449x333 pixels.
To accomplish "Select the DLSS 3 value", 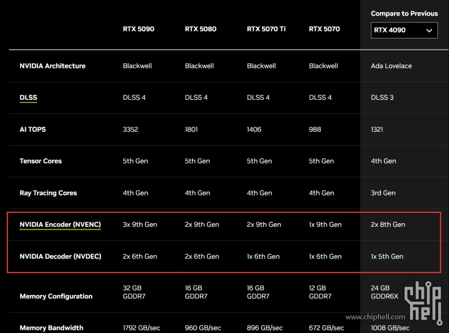I will pyautogui.click(x=382, y=97).
